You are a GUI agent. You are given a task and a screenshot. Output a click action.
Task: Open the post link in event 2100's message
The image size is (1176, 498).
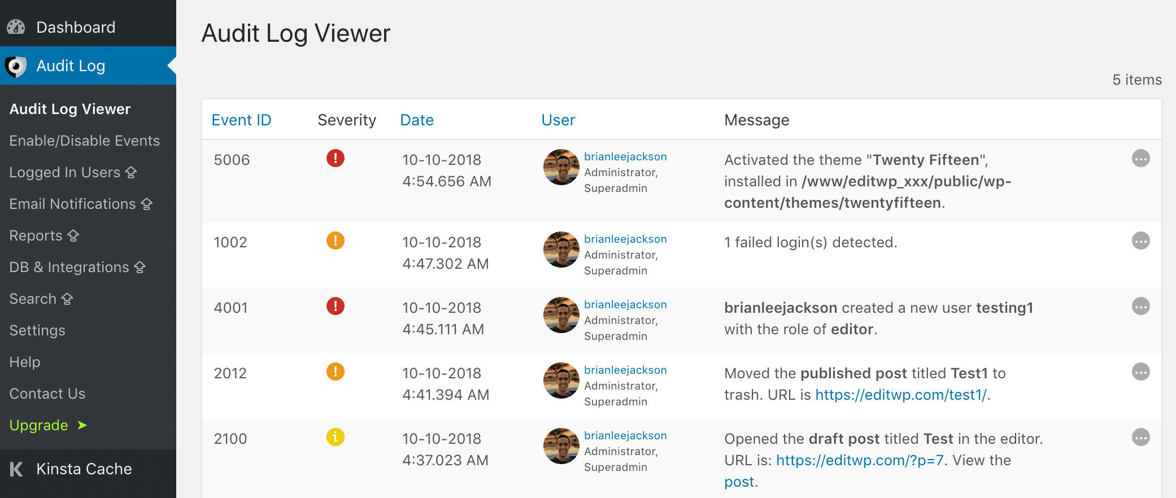click(x=739, y=481)
